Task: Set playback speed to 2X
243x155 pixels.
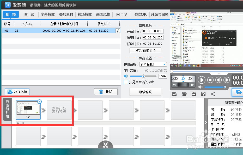Action: point(190,79)
